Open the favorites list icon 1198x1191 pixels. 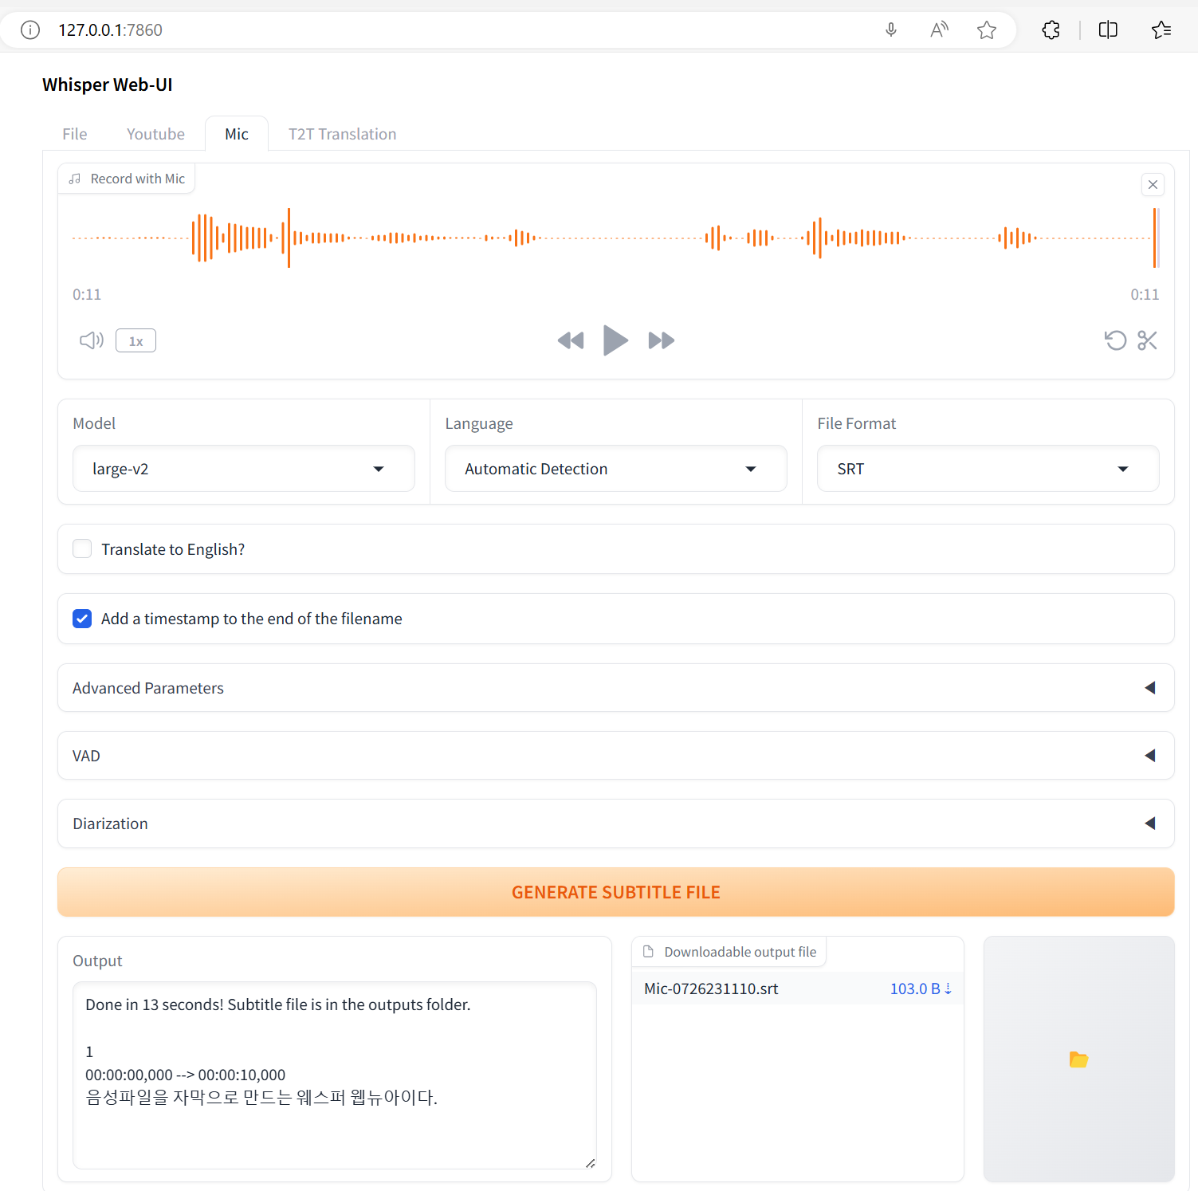pos(1161,30)
